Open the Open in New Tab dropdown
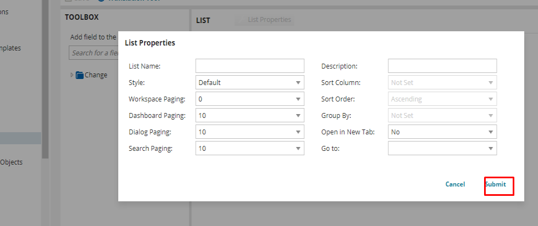 pos(442,132)
